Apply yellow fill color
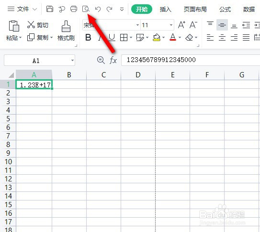This screenshot has height=232, width=260. 157,38
